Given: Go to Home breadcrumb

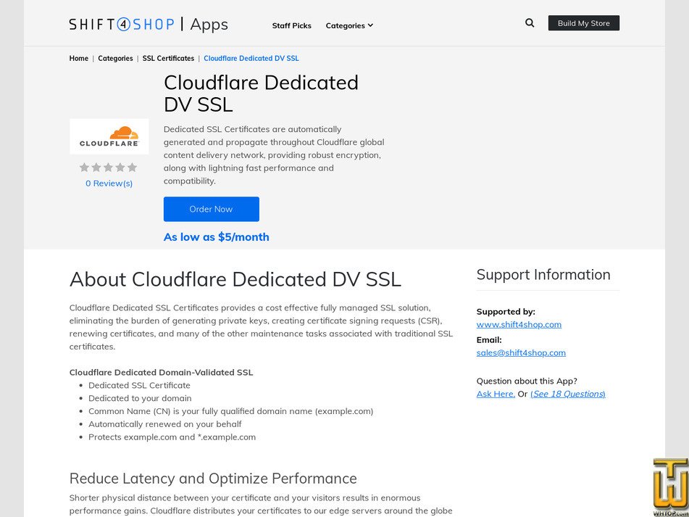Looking at the screenshot, I should pyautogui.click(x=79, y=59).
